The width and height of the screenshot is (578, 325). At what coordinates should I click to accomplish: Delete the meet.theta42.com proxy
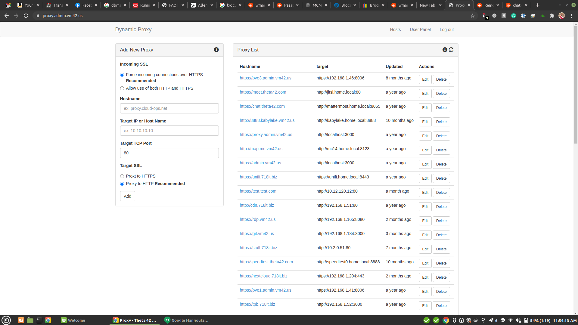coord(441,94)
